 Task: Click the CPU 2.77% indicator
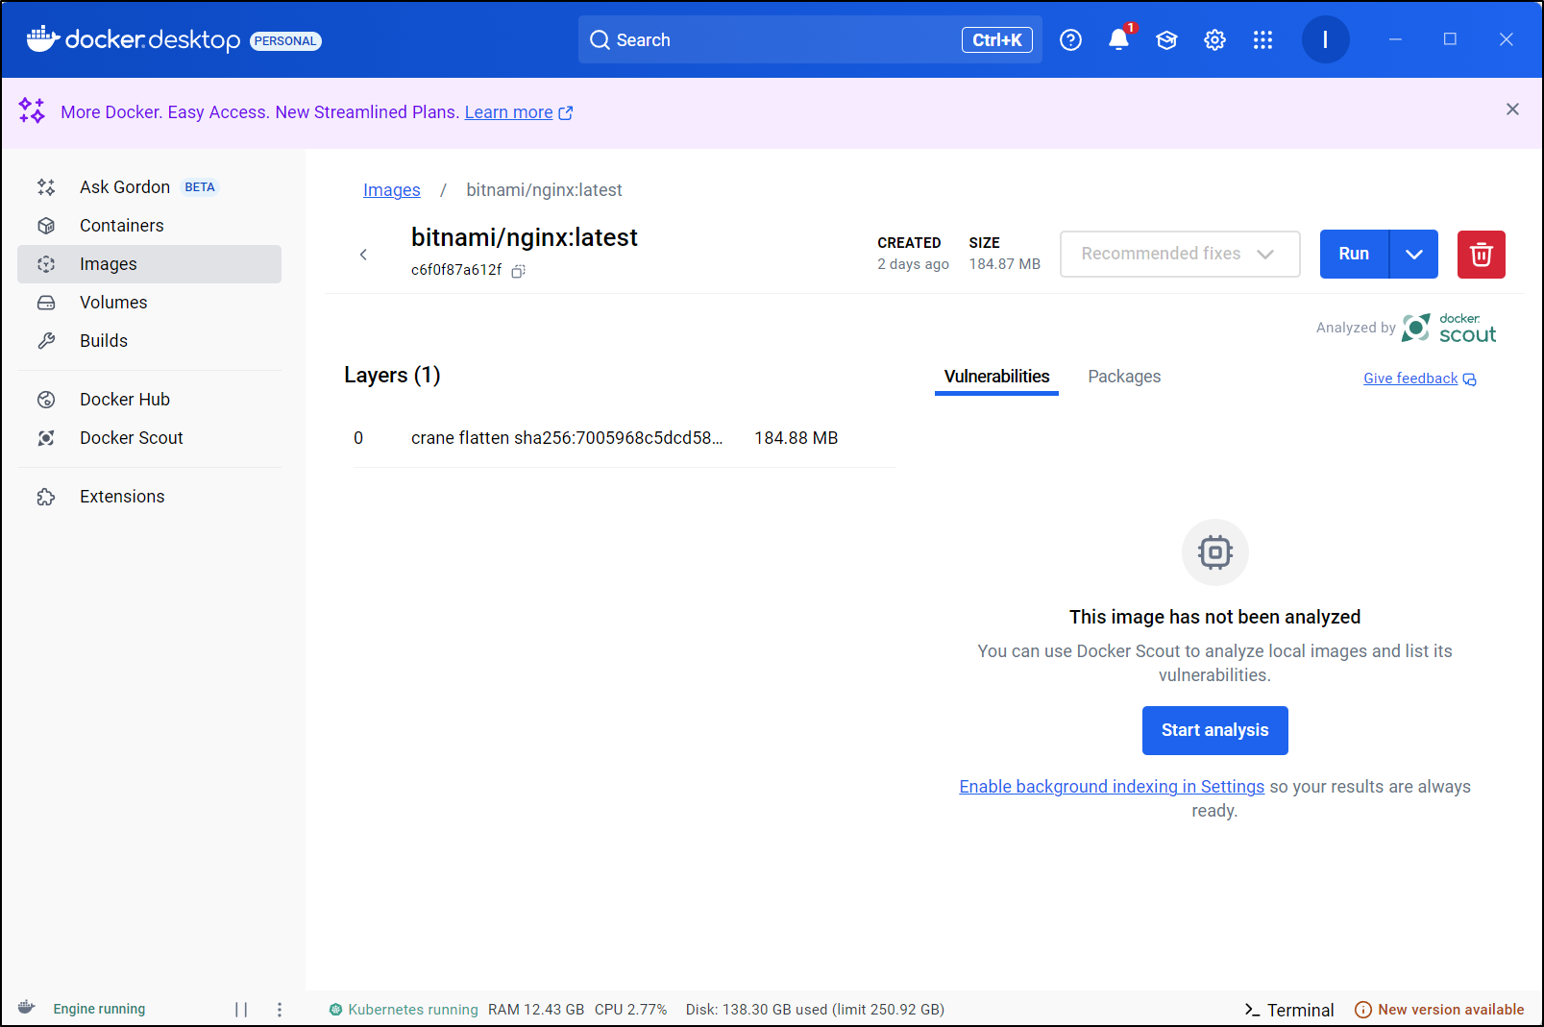coord(630,1010)
